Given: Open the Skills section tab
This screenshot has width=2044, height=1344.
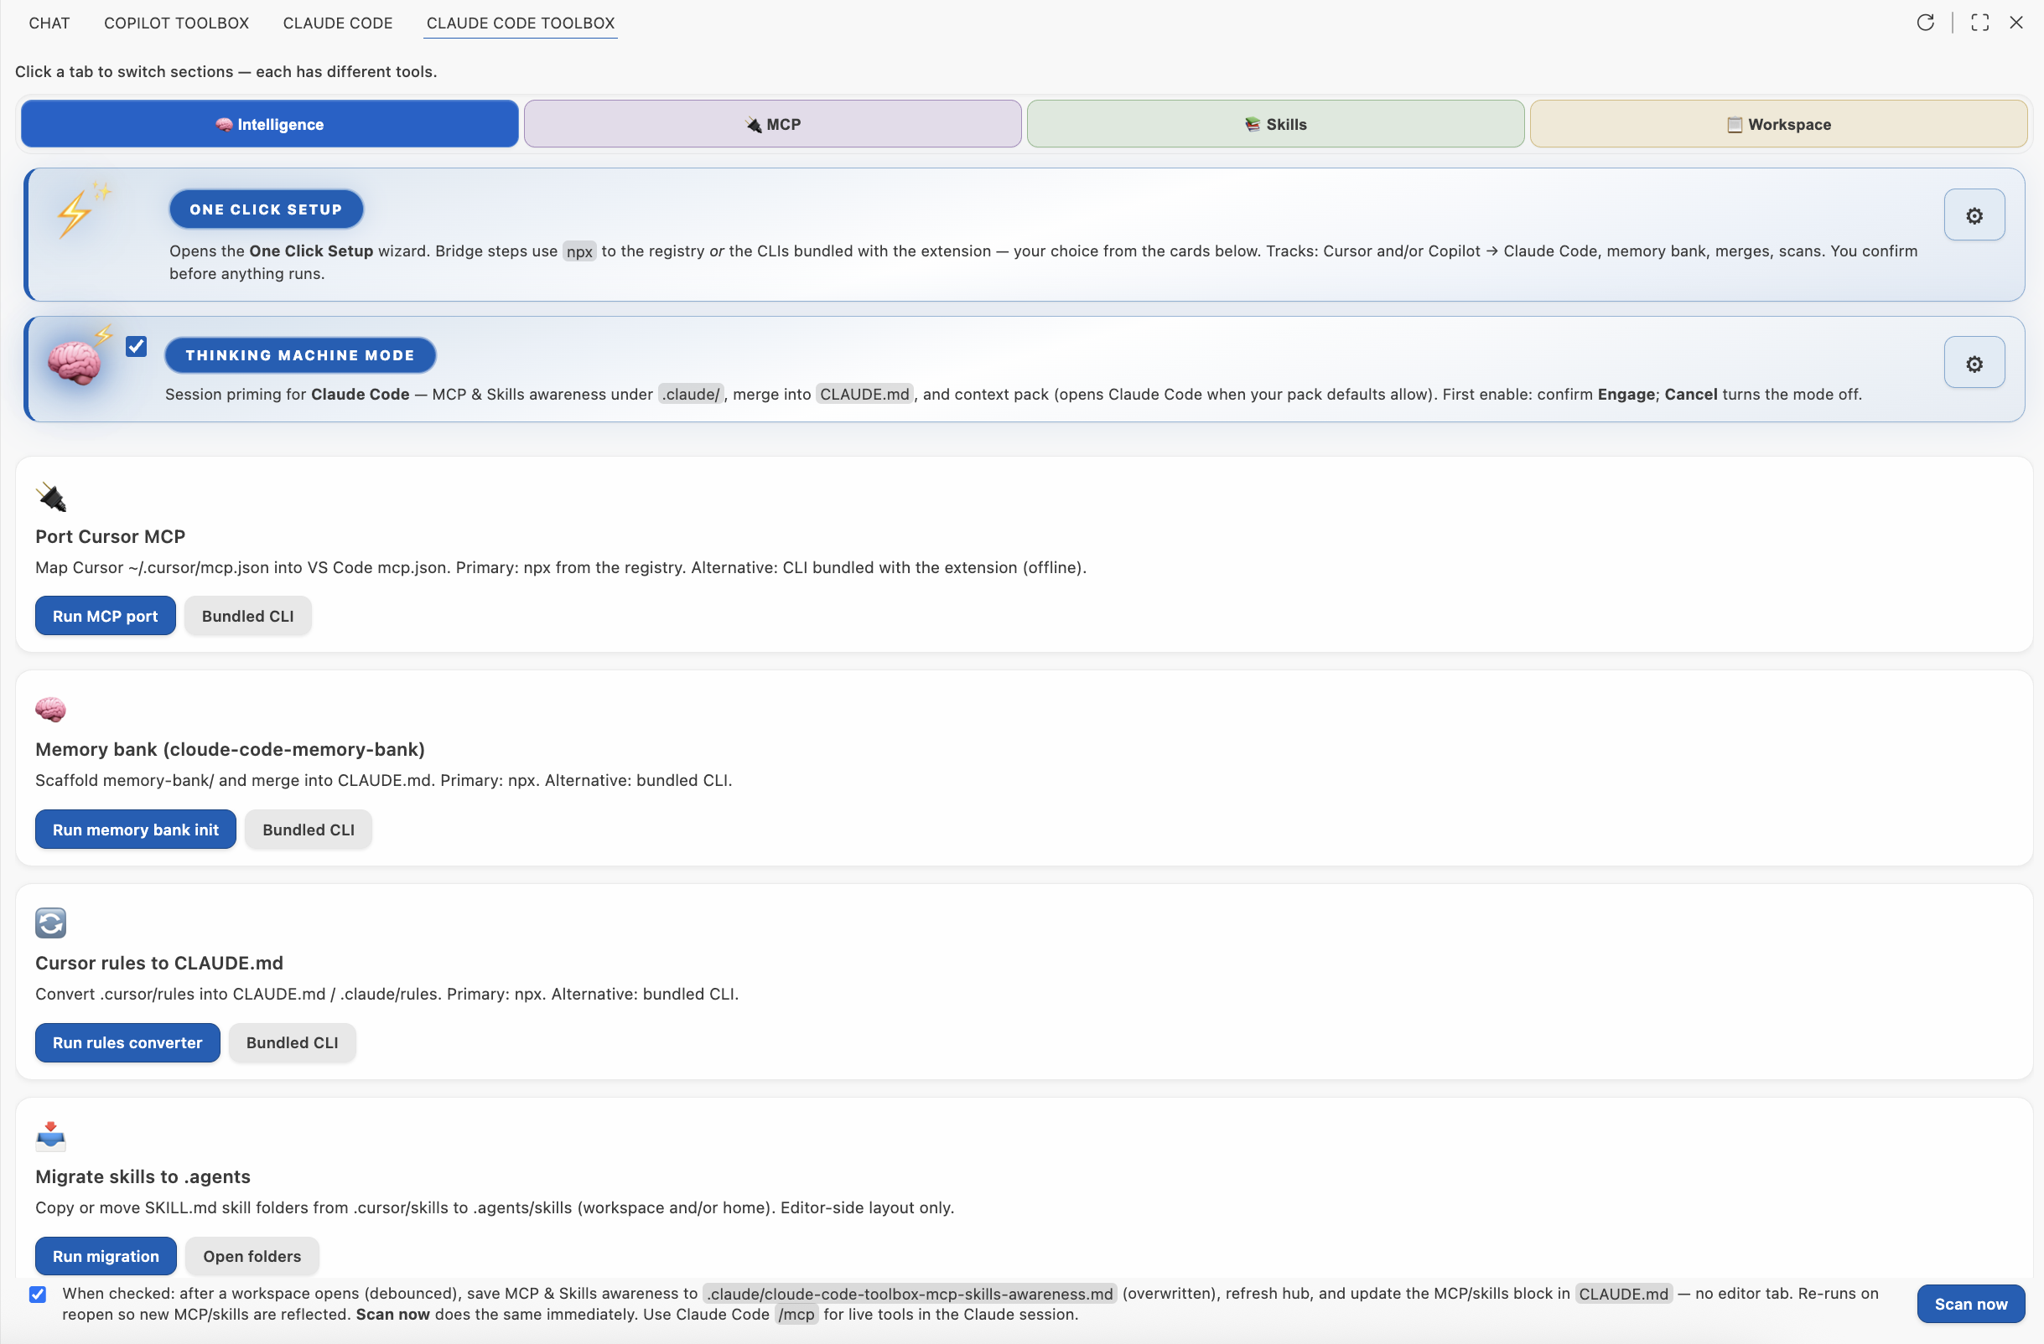Looking at the screenshot, I should 1275,125.
